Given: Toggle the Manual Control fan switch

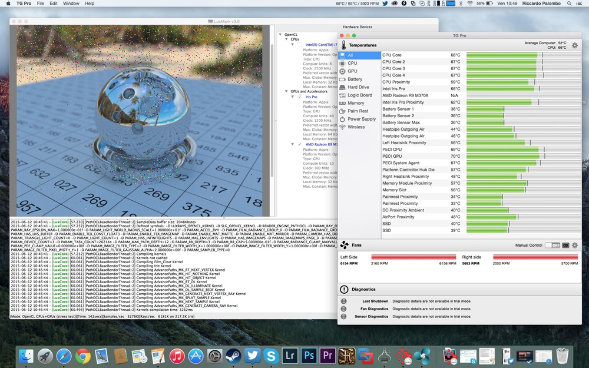Looking at the screenshot, I should 552,245.
